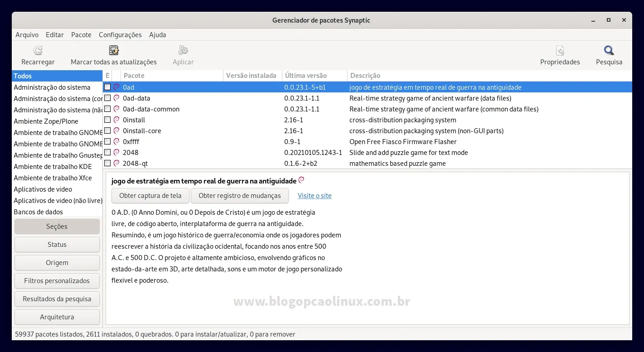Select Aplicativos de vídeo (não livre) category

(x=58, y=201)
